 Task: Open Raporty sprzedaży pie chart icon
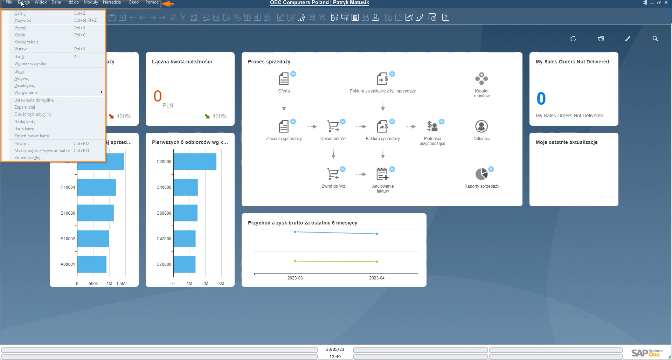[x=482, y=174]
